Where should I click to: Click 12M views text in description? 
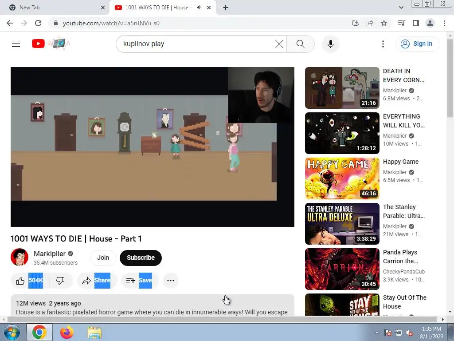click(31, 303)
